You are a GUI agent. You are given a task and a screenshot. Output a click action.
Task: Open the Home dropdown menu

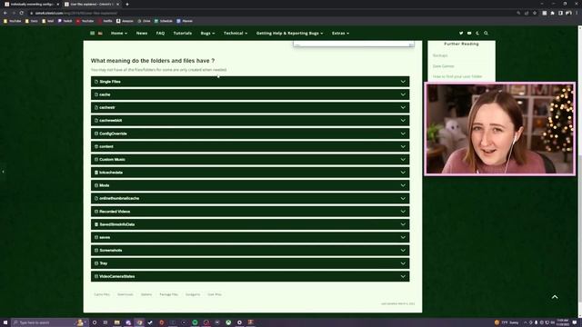pos(119,33)
